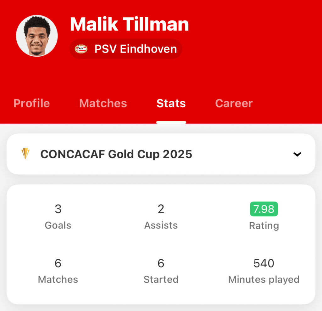Image resolution: width=322 pixels, height=311 pixels.
Task: Click the Minutes played label
Action: [264, 280]
